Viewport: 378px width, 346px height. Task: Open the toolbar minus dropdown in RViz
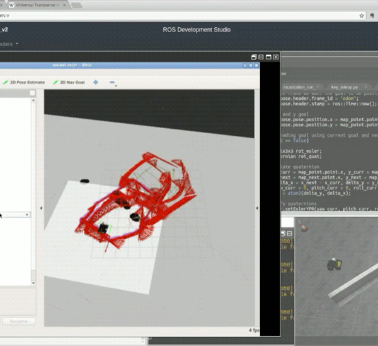[x=113, y=83]
